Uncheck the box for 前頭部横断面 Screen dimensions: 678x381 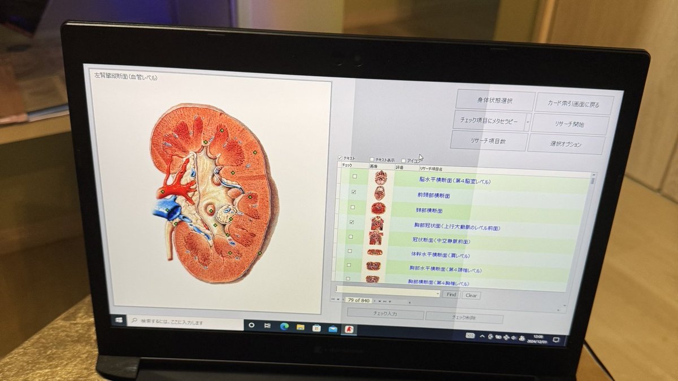click(x=354, y=192)
